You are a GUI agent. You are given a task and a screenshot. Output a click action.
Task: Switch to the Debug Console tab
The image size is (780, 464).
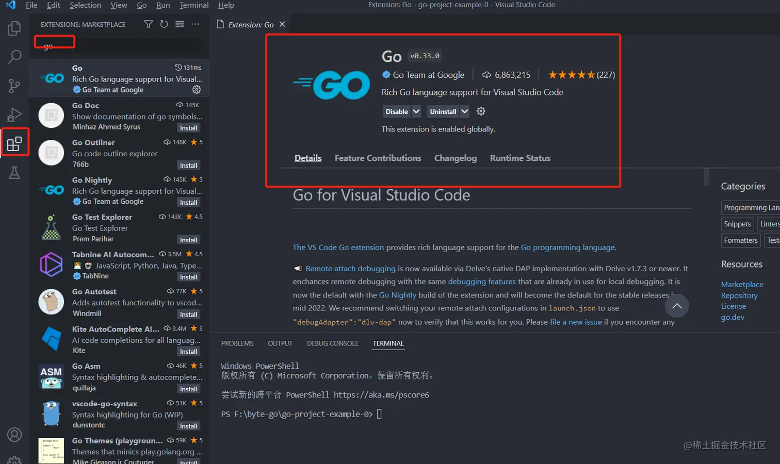pyautogui.click(x=333, y=343)
